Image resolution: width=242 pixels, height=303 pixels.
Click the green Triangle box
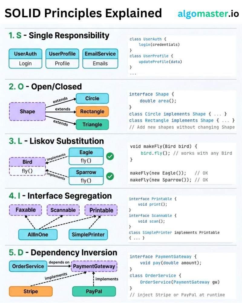(x=92, y=125)
